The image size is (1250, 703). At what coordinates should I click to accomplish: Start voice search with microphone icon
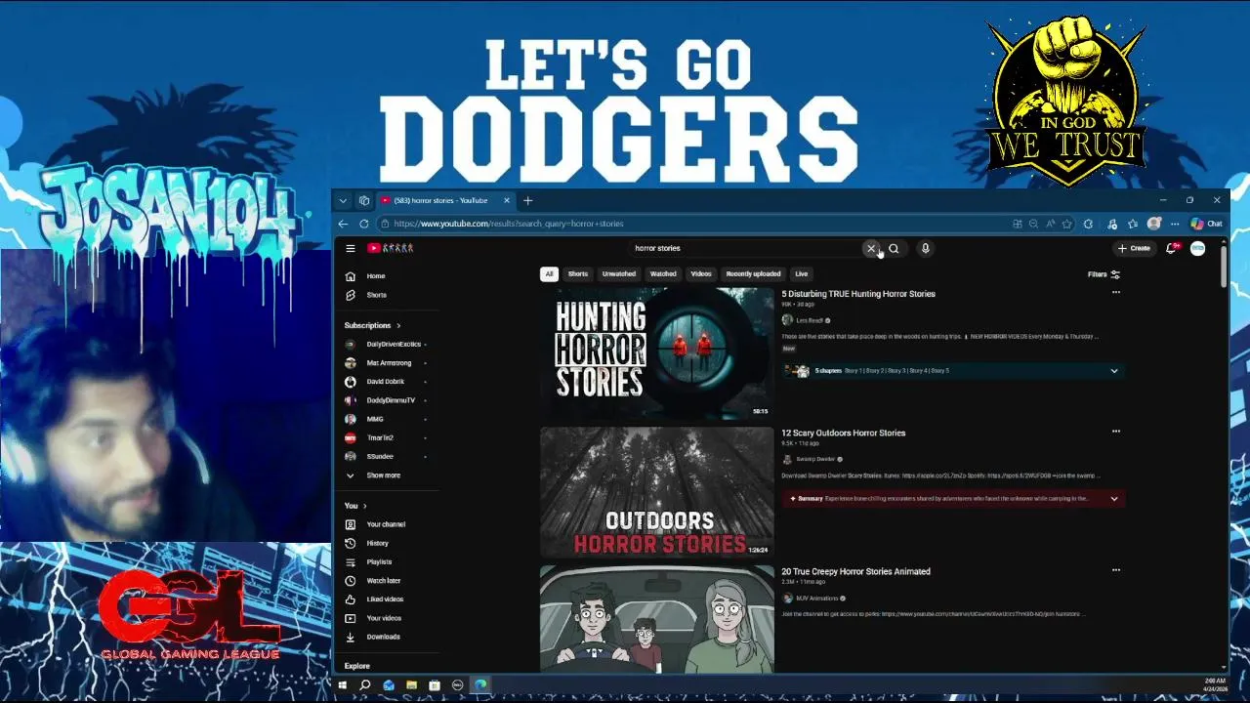pyautogui.click(x=925, y=248)
